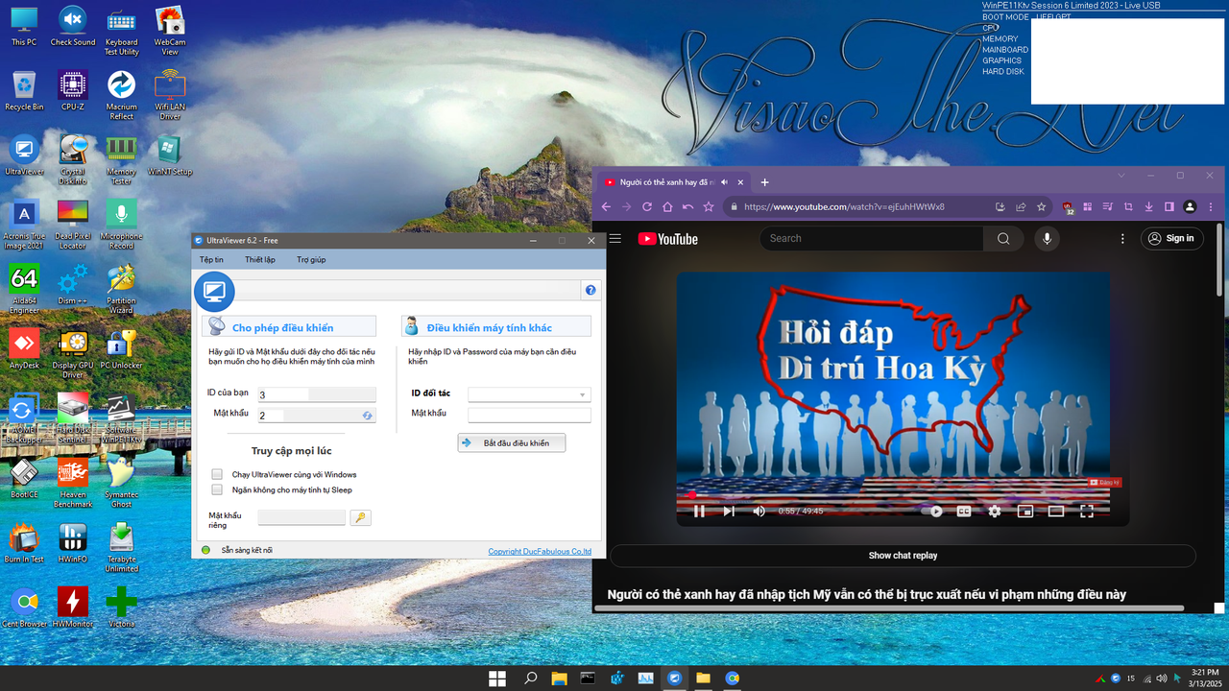This screenshot has width=1229, height=691.
Task: Select the Heaven Benchmark desktop icon
Action: tap(73, 483)
